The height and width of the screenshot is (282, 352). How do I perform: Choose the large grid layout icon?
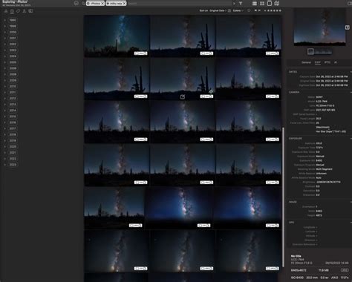click(262, 4)
